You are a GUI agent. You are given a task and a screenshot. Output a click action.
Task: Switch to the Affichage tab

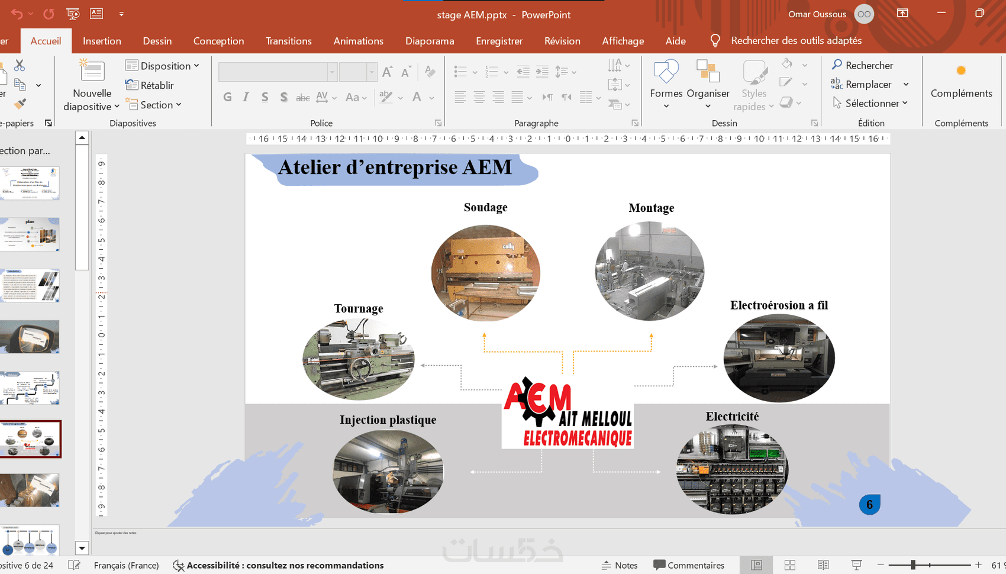pyautogui.click(x=623, y=41)
